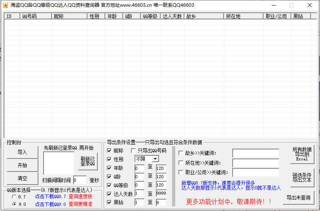Close the QQ query tool window

tap(310, 5)
